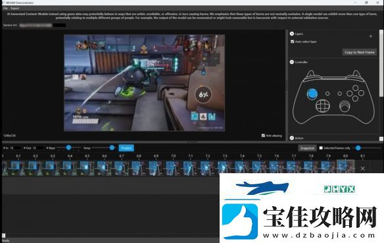
Task: Toggle the Anti-aliasing checkbox
Action: tap(263, 136)
